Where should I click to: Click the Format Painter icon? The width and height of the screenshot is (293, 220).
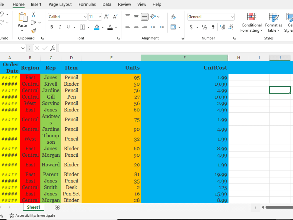(x=33, y=31)
